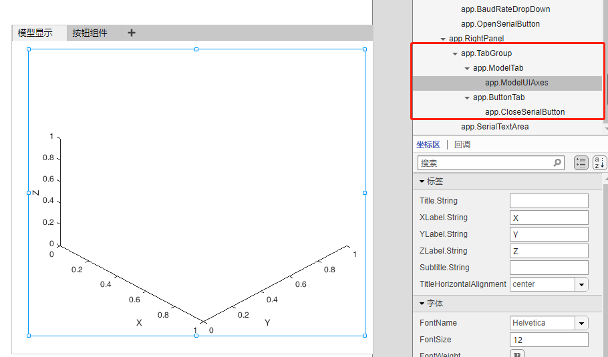Click the Title.String input field
Image resolution: width=608 pixels, height=357 pixels.
(x=549, y=201)
